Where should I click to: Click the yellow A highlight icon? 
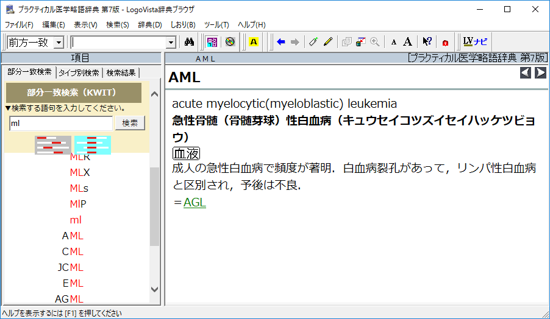(254, 42)
